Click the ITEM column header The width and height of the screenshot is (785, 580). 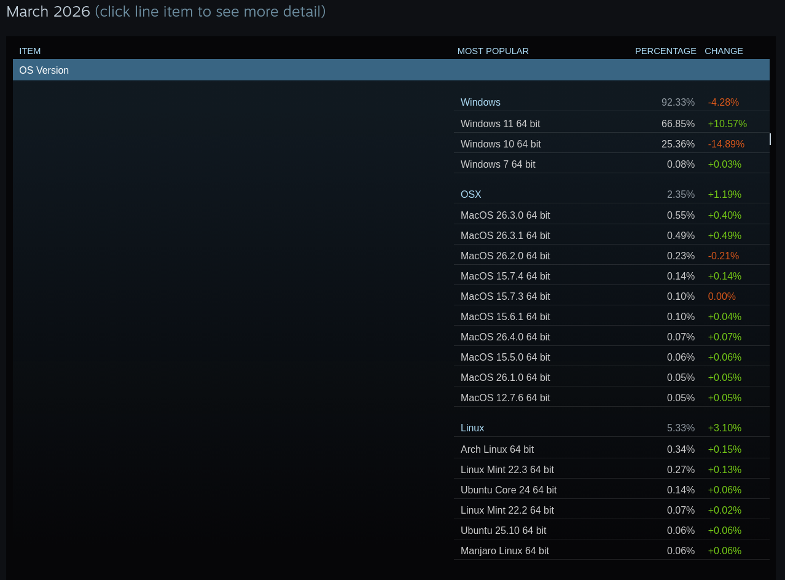30,51
